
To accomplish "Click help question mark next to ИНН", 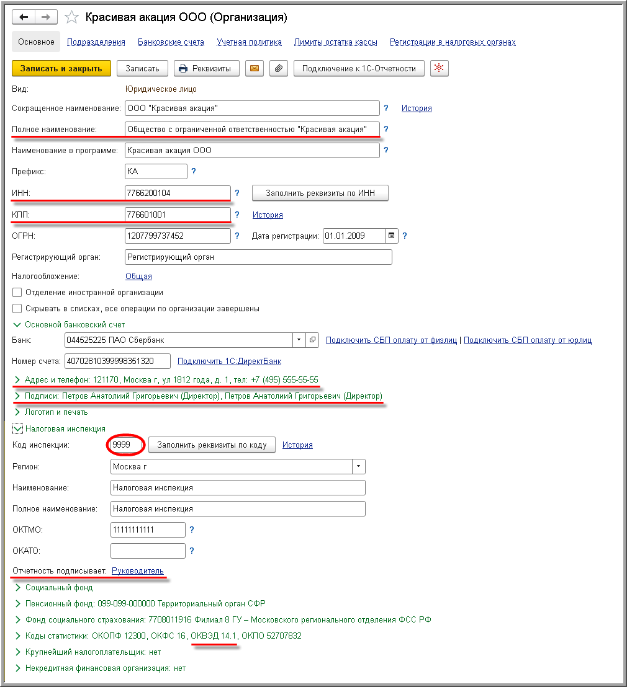I will (237, 193).
